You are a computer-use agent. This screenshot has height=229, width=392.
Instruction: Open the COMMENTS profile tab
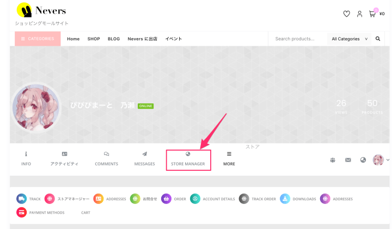point(107,159)
